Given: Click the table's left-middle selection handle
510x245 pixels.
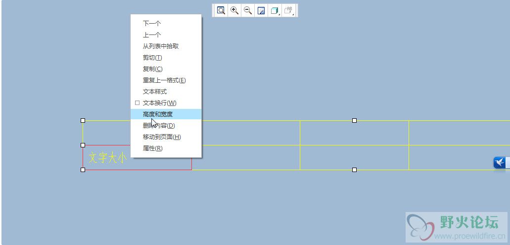Looking at the screenshot, I should [x=83, y=145].
